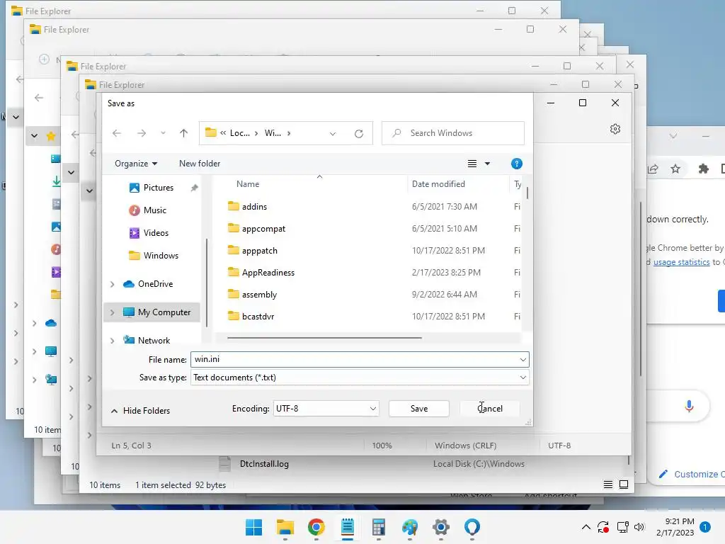This screenshot has width=725, height=544.
Task: Select OneDrive in navigation pane
Action: (155, 284)
